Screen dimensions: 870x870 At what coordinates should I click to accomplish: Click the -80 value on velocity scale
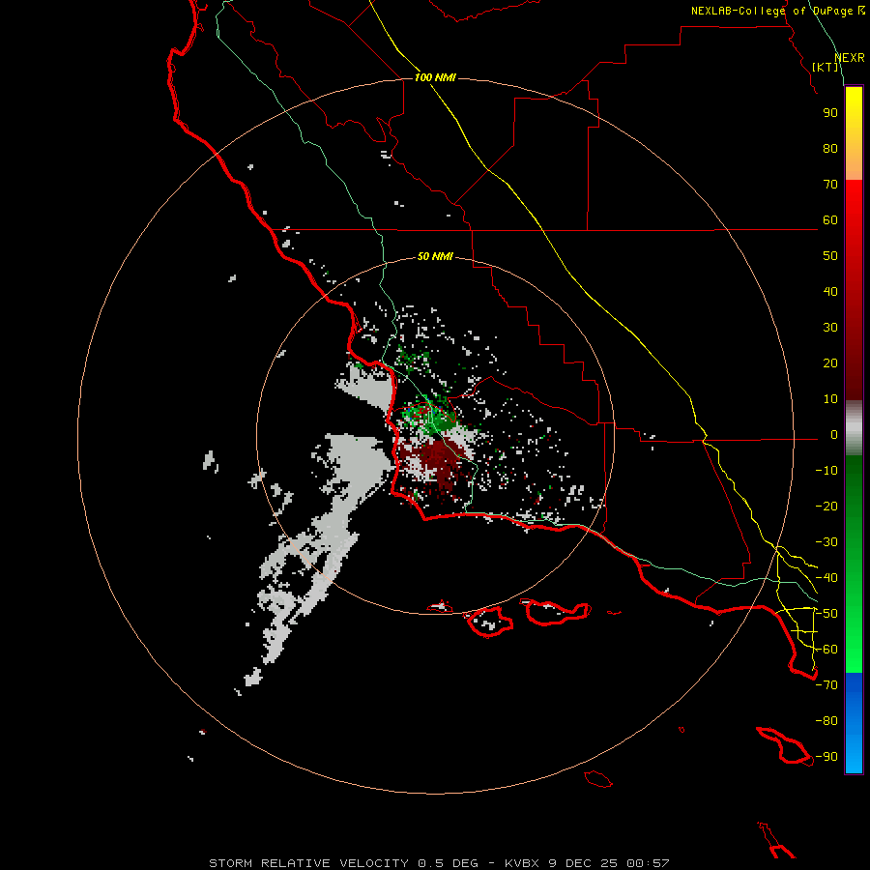[x=826, y=721]
